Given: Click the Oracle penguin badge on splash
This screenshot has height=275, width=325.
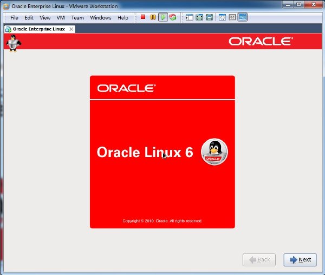Looking at the screenshot, I should pos(214,152).
